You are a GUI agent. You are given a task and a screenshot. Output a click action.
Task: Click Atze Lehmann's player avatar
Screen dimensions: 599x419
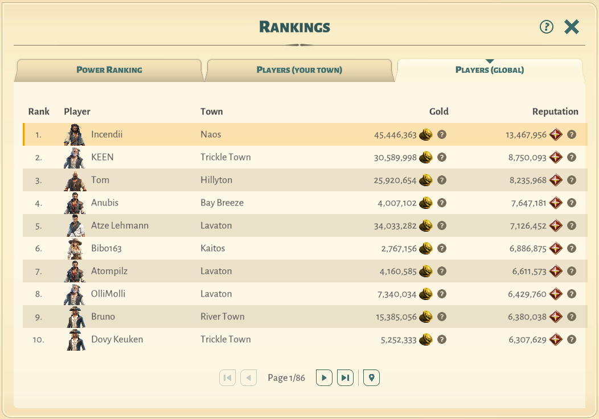(x=75, y=226)
